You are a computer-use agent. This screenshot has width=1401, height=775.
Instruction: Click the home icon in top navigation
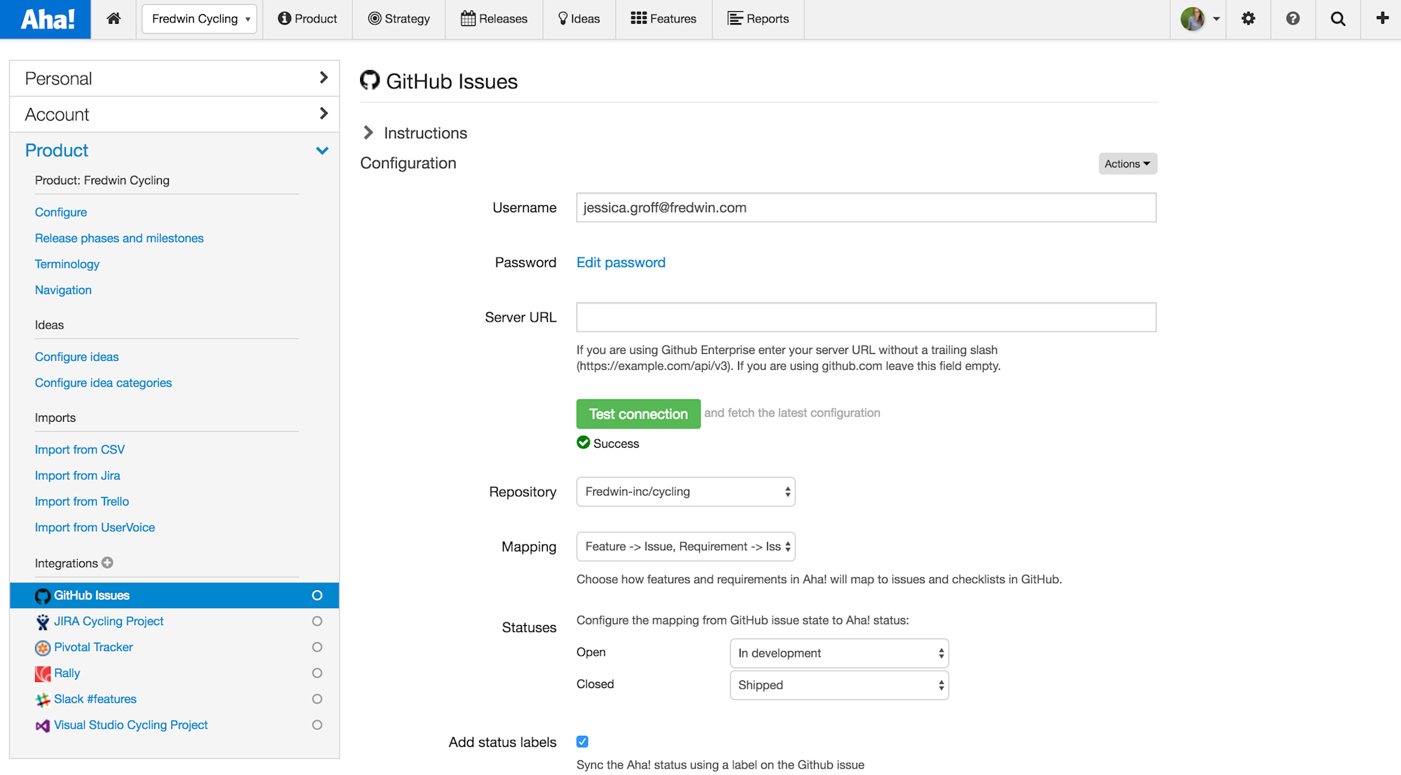click(113, 19)
